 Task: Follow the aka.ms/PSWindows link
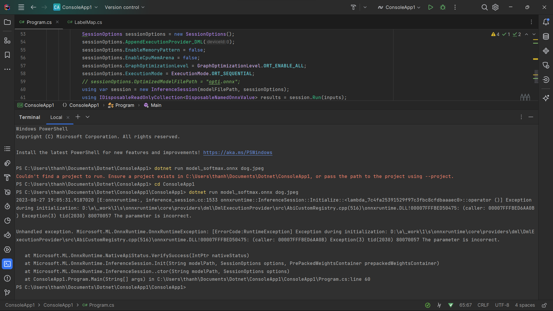238,153
